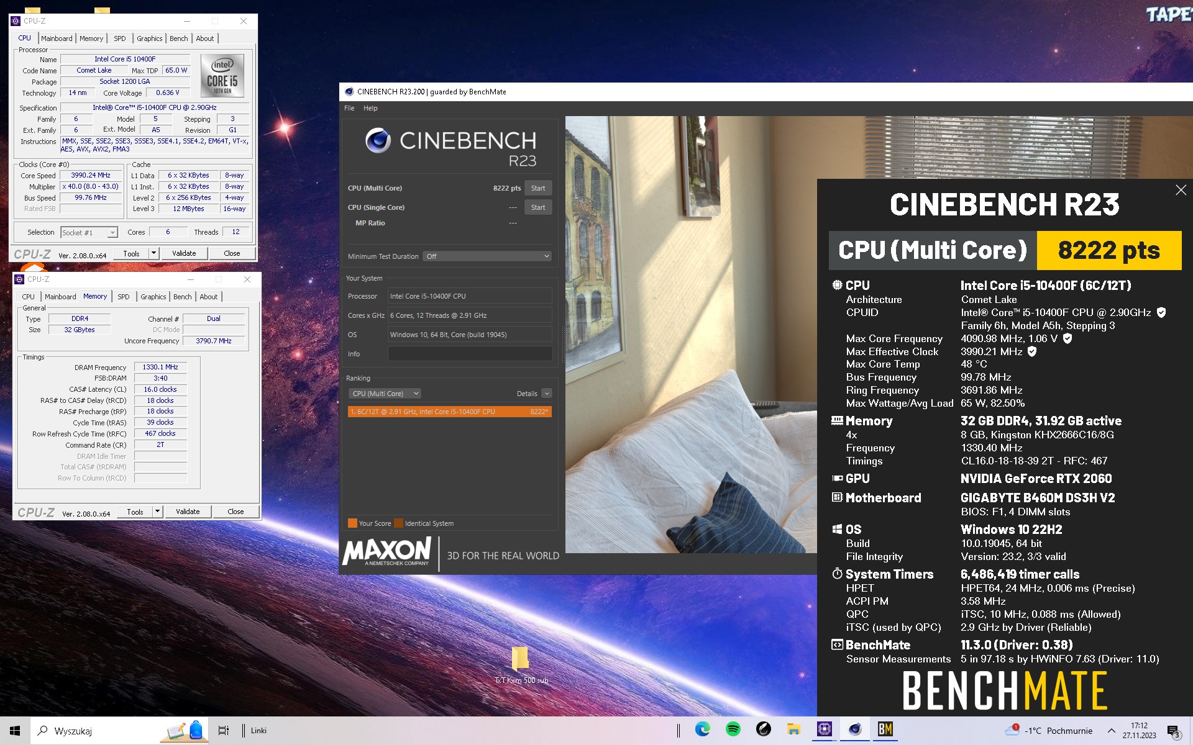
Task: Start the CPU Multi Core test
Action: point(538,188)
